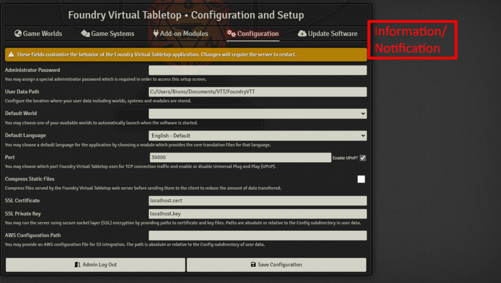The image size is (501, 283).
Task: Click the hint about core translation files
Action: 138,145
